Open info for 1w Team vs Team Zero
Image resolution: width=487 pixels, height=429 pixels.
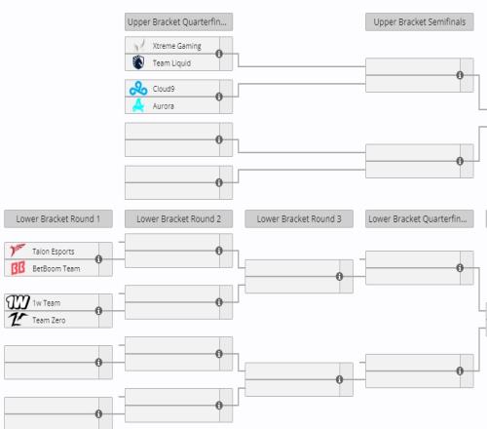(x=98, y=311)
